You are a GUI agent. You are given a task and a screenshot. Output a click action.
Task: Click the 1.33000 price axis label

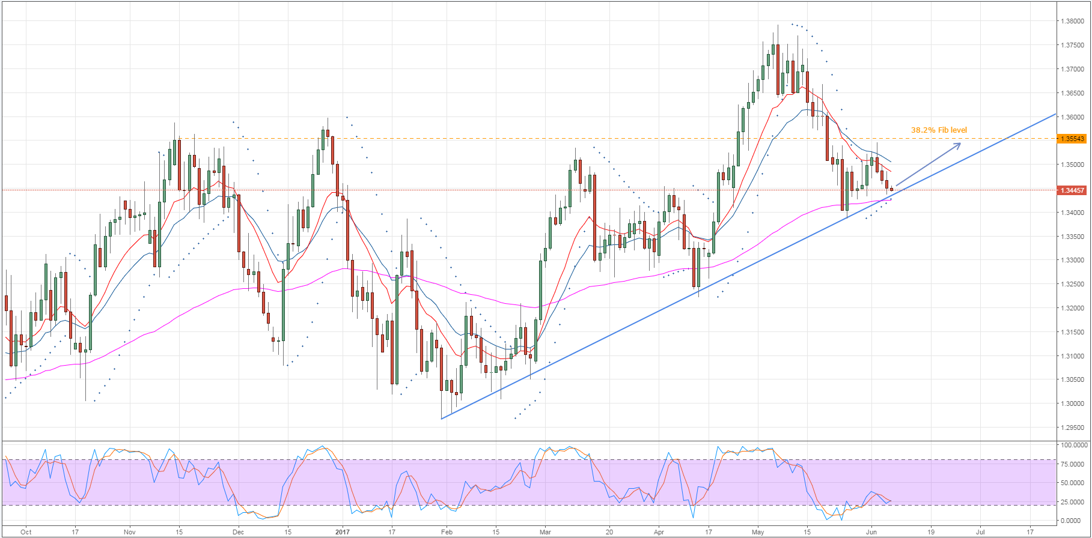(1073, 260)
